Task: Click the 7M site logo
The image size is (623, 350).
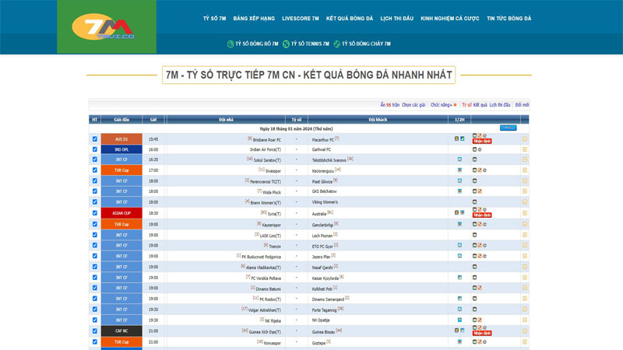Action: 103,28
